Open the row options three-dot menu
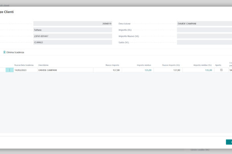The height and width of the screenshot is (154, 232). 10,70
